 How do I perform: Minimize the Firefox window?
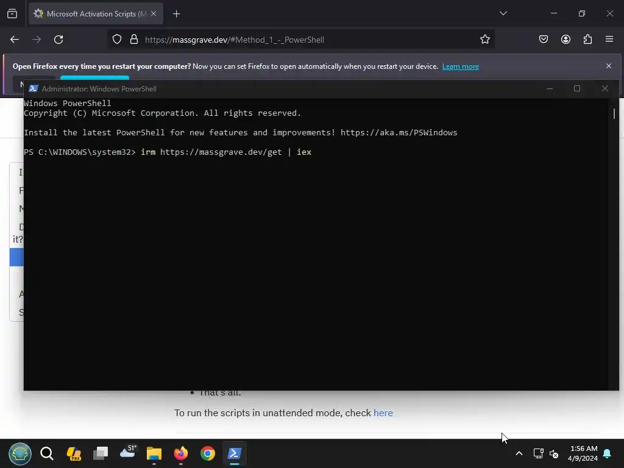(553, 13)
